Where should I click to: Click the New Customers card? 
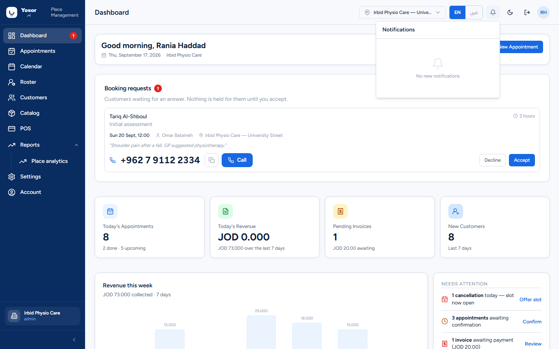495,227
